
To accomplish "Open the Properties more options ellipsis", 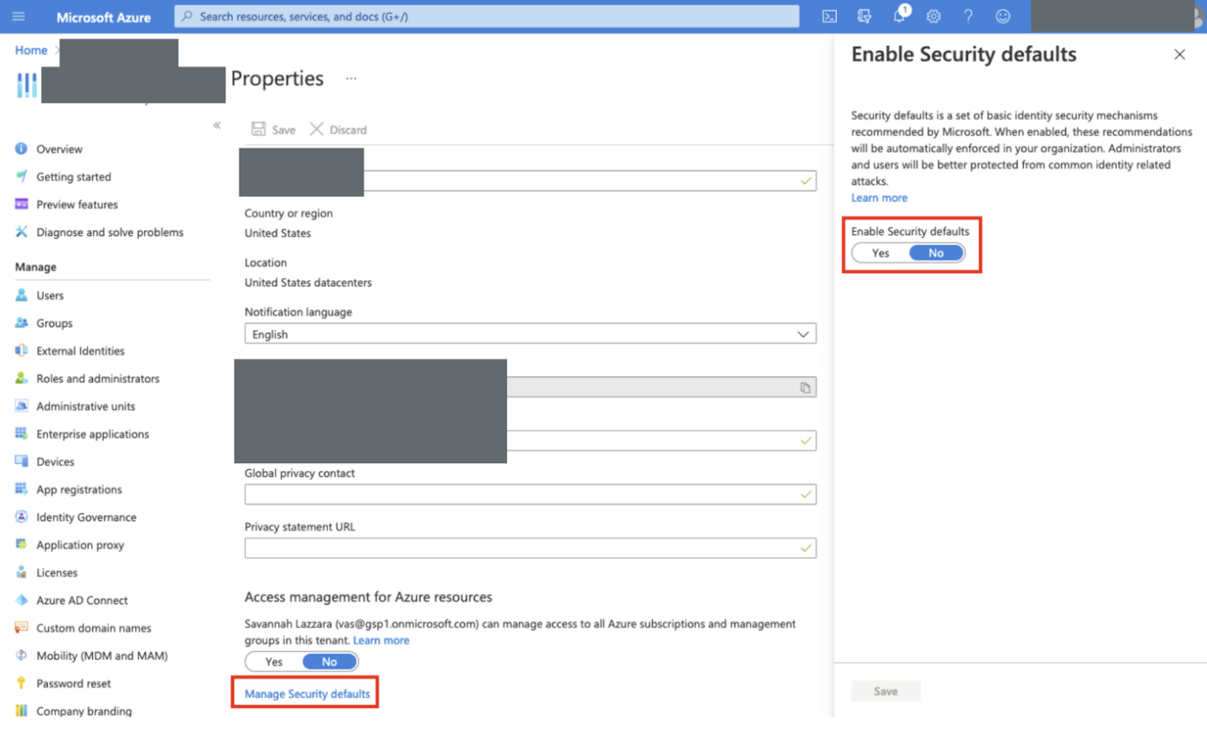I will click(351, 78).
